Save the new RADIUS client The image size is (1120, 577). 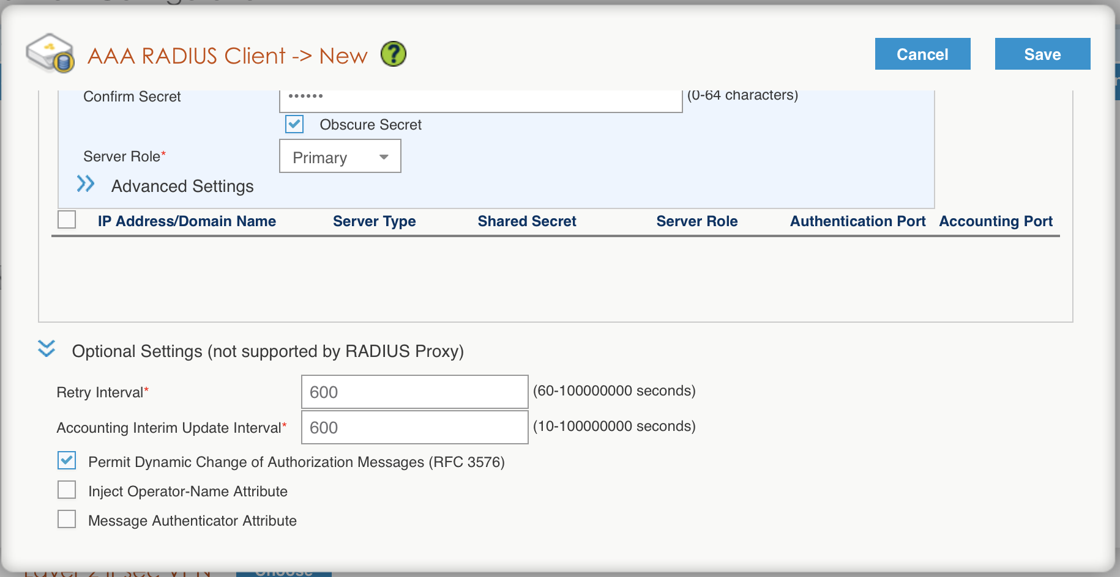(1042, 54)
